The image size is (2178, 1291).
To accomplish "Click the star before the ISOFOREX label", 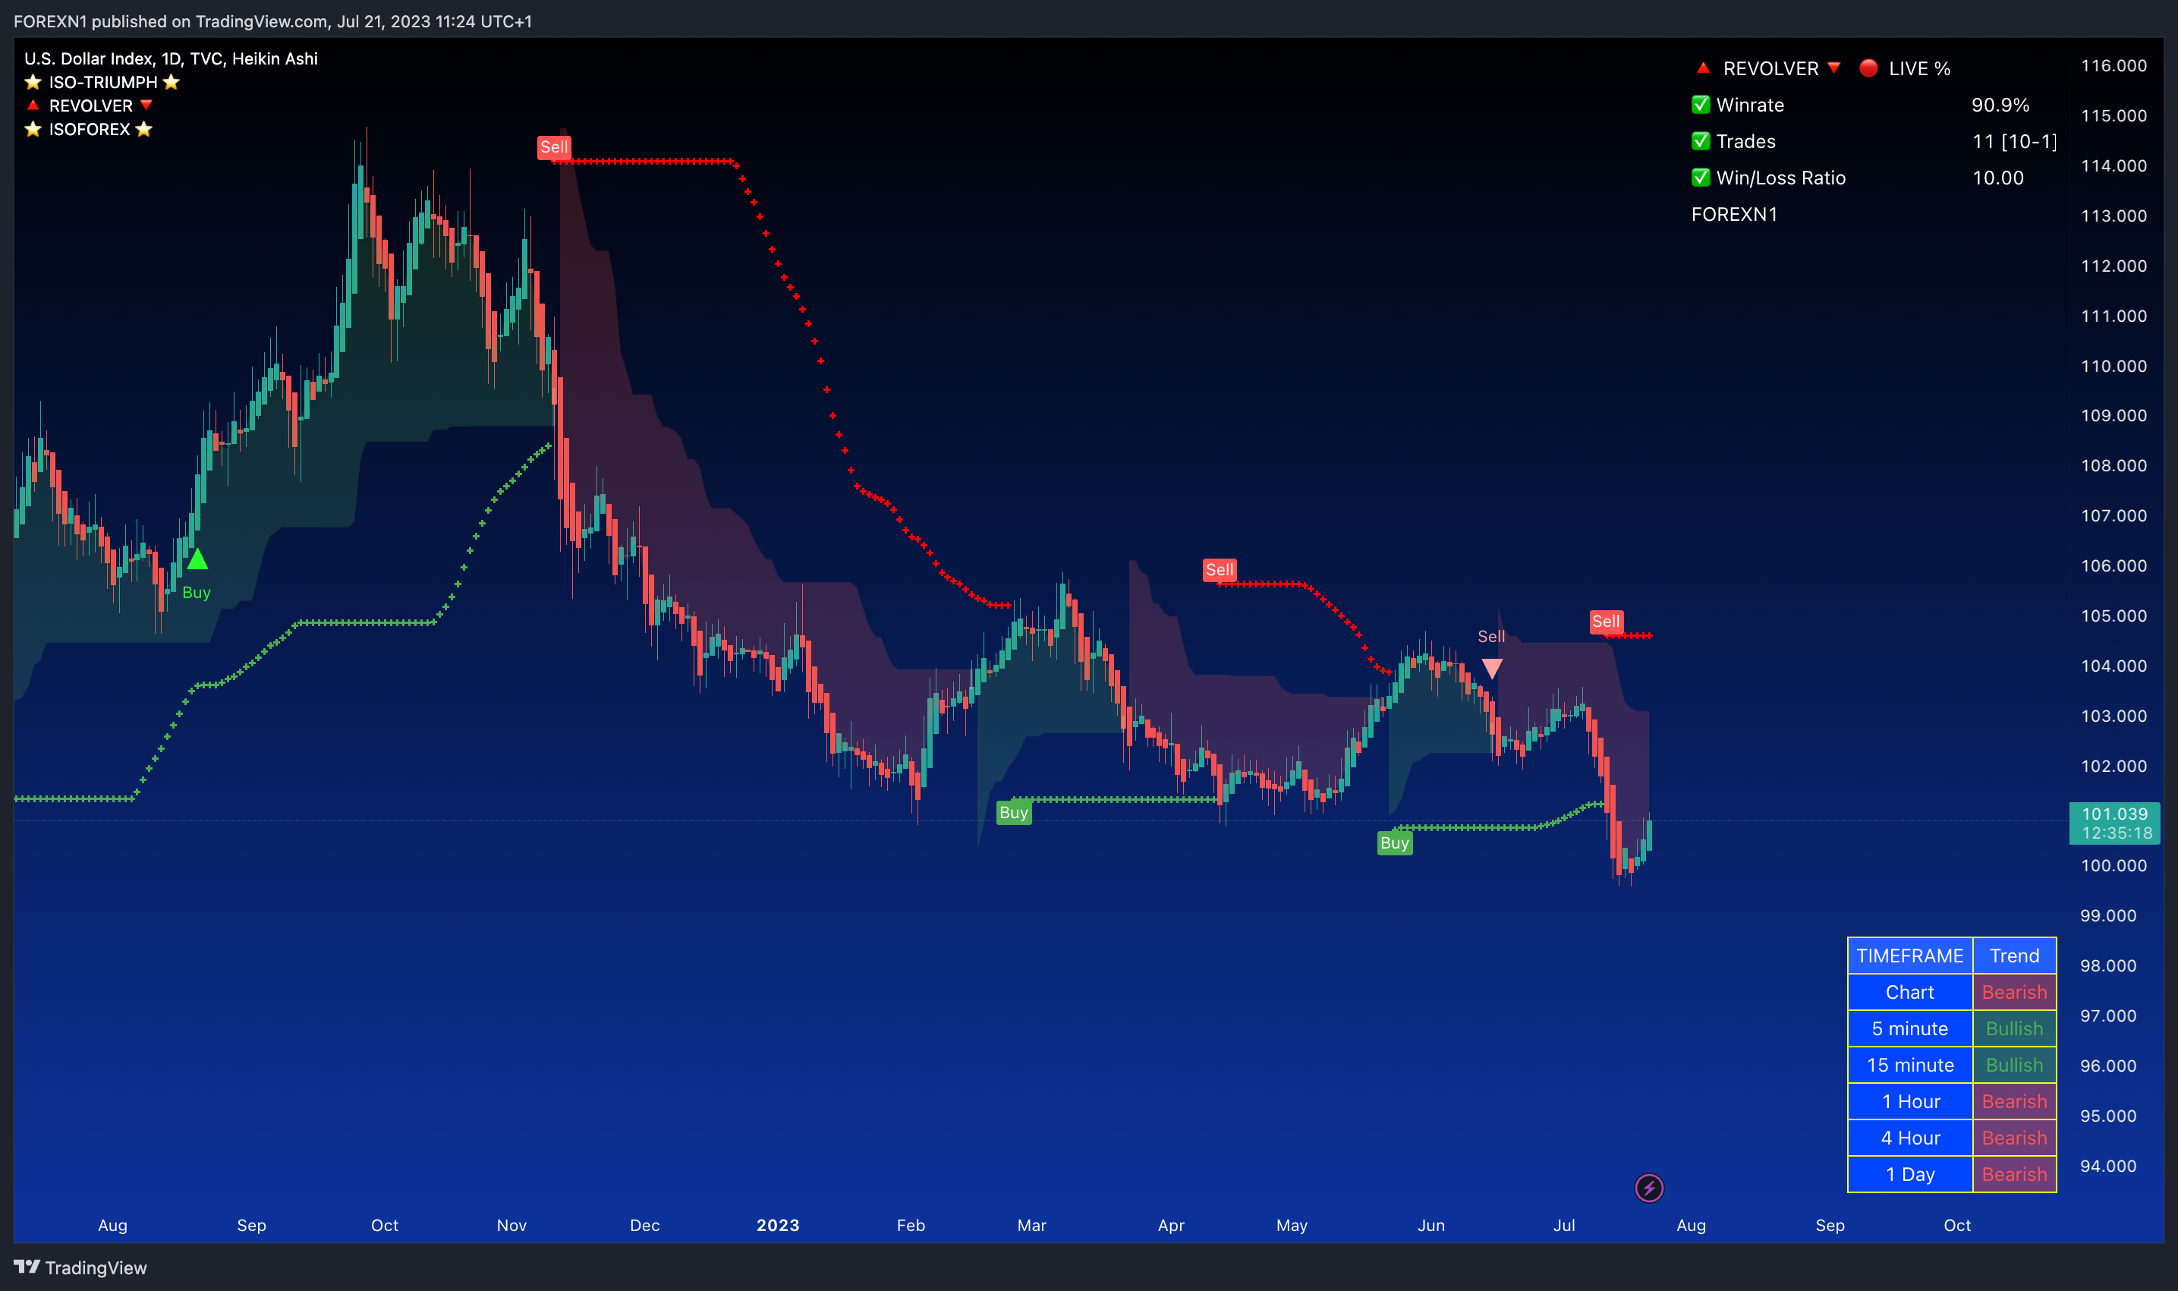I will click(33, 129).
